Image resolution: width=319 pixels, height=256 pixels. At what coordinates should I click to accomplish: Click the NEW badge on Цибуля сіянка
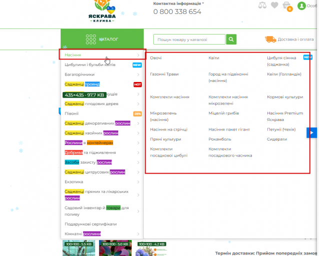307,57
